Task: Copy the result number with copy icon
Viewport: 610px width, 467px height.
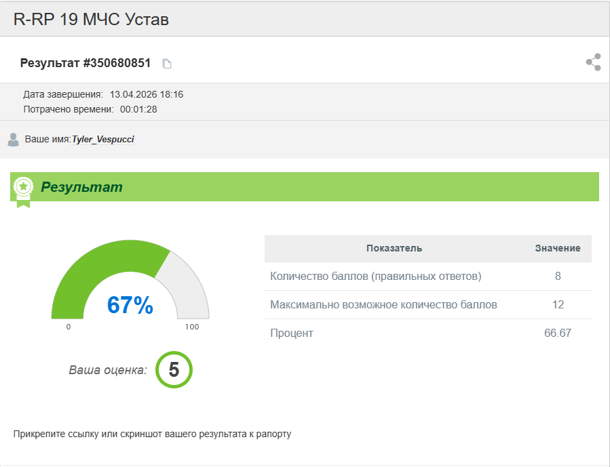Action: pyautogui.click(x=167, y=64)
